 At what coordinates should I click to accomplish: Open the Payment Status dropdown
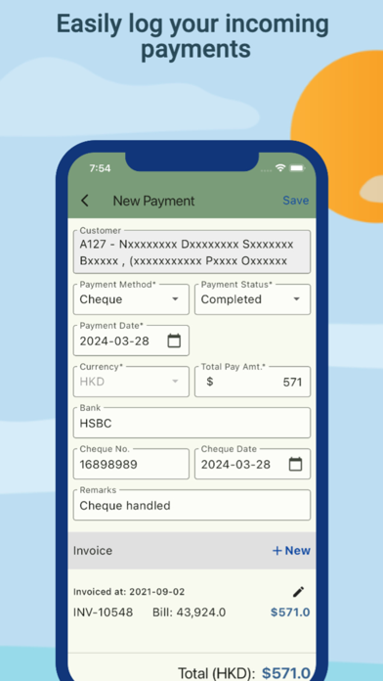[252, 299]
